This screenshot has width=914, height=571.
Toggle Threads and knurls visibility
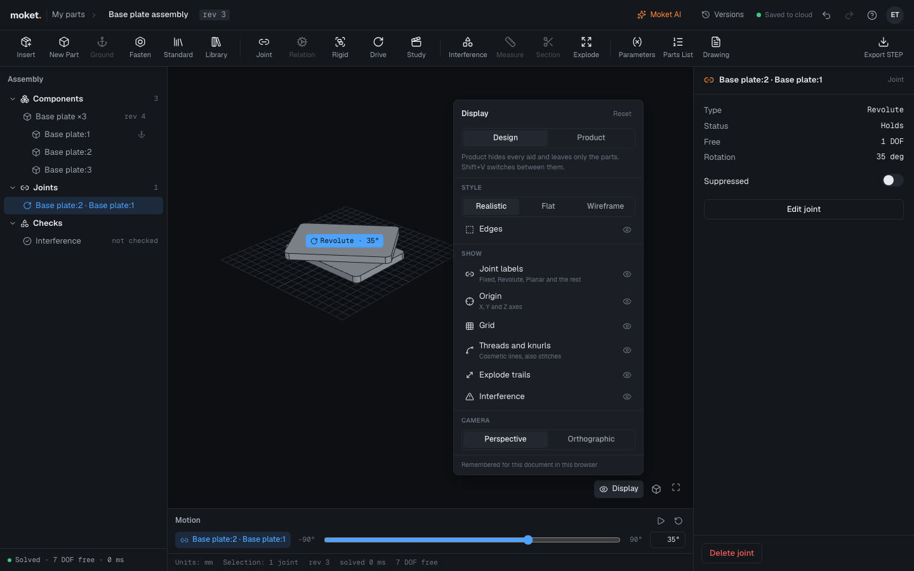coord(627,350)
